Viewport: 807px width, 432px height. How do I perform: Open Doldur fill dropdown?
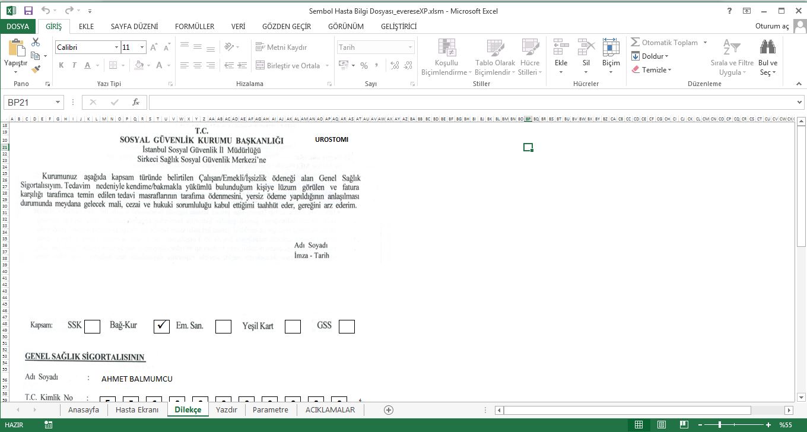tap(650, 56)
